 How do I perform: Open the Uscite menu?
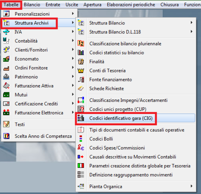pos(72,5)
